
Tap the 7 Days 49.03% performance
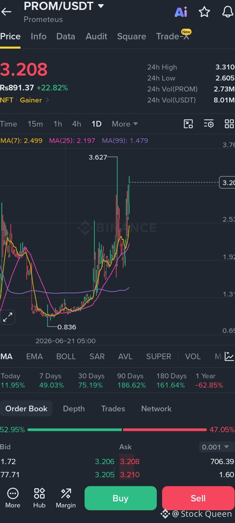[51, 380]
